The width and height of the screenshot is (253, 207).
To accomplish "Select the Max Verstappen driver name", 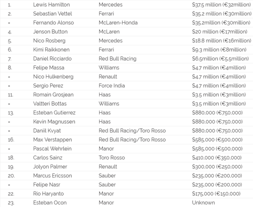I will point(52,140).
